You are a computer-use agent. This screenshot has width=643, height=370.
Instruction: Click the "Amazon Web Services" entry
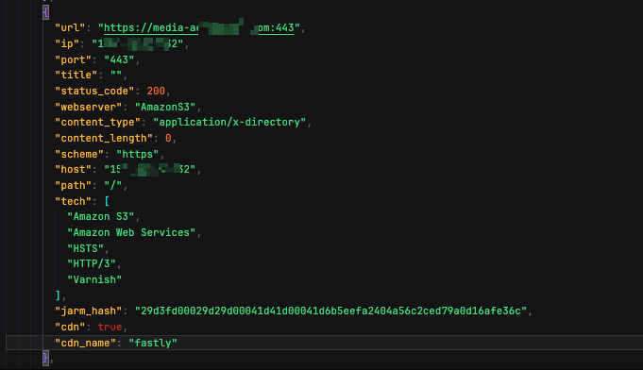(x=131, y=232)
